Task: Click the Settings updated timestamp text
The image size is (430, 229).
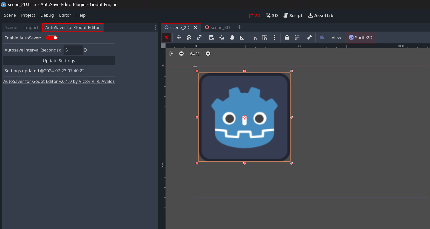Action: click(x=45, y=71)
